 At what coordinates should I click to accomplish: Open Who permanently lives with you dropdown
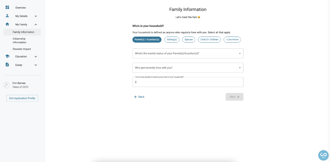pyautogui.click(x=188, y=68)
